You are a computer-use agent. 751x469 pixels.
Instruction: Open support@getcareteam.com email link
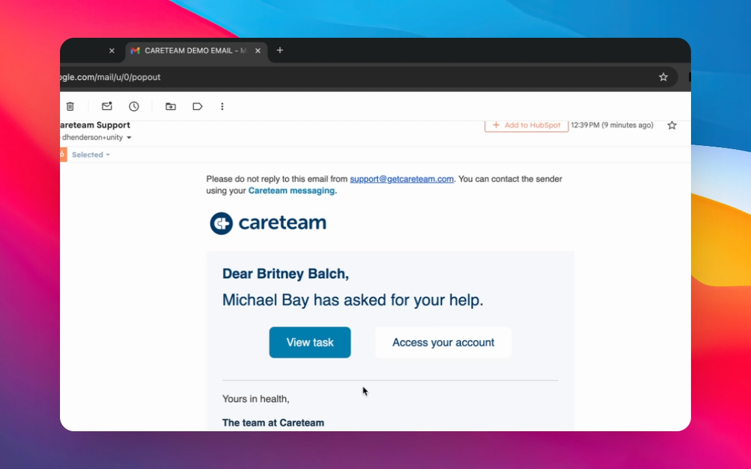point(402,179)
